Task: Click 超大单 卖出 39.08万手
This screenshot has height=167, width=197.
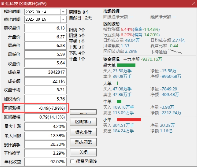Action: click(x=117, y=76)
